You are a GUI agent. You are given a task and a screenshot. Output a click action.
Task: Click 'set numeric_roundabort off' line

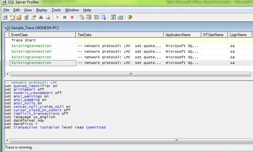33,93
